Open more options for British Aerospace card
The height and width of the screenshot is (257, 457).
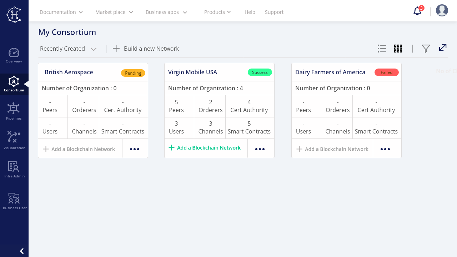(135, 149)
